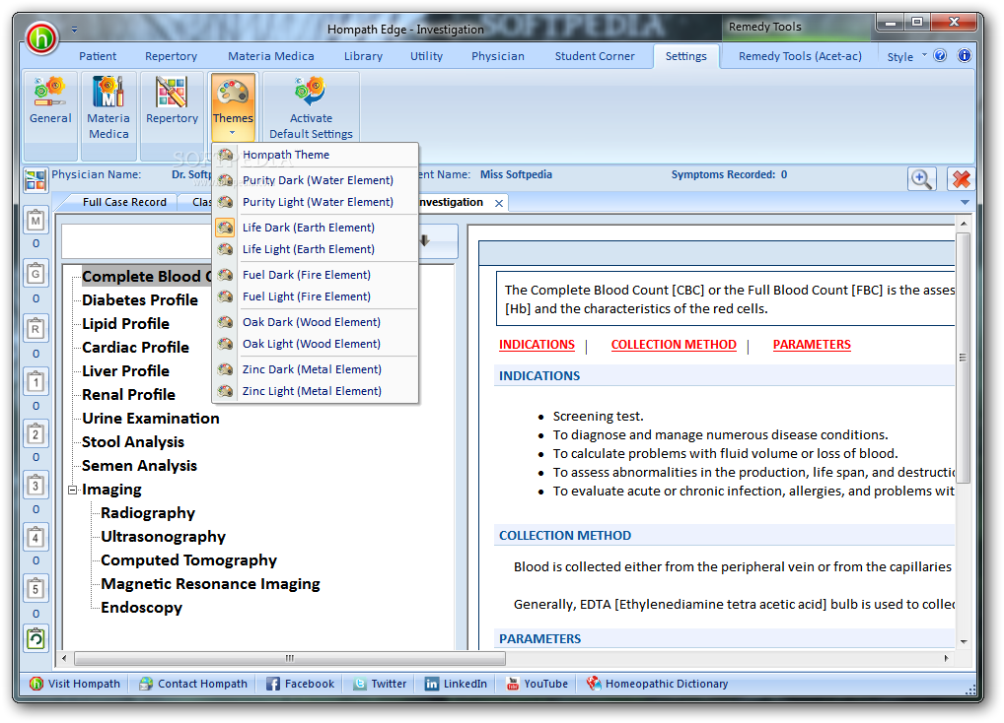Click the down arrow icon above the list

(x=424, y=241)
